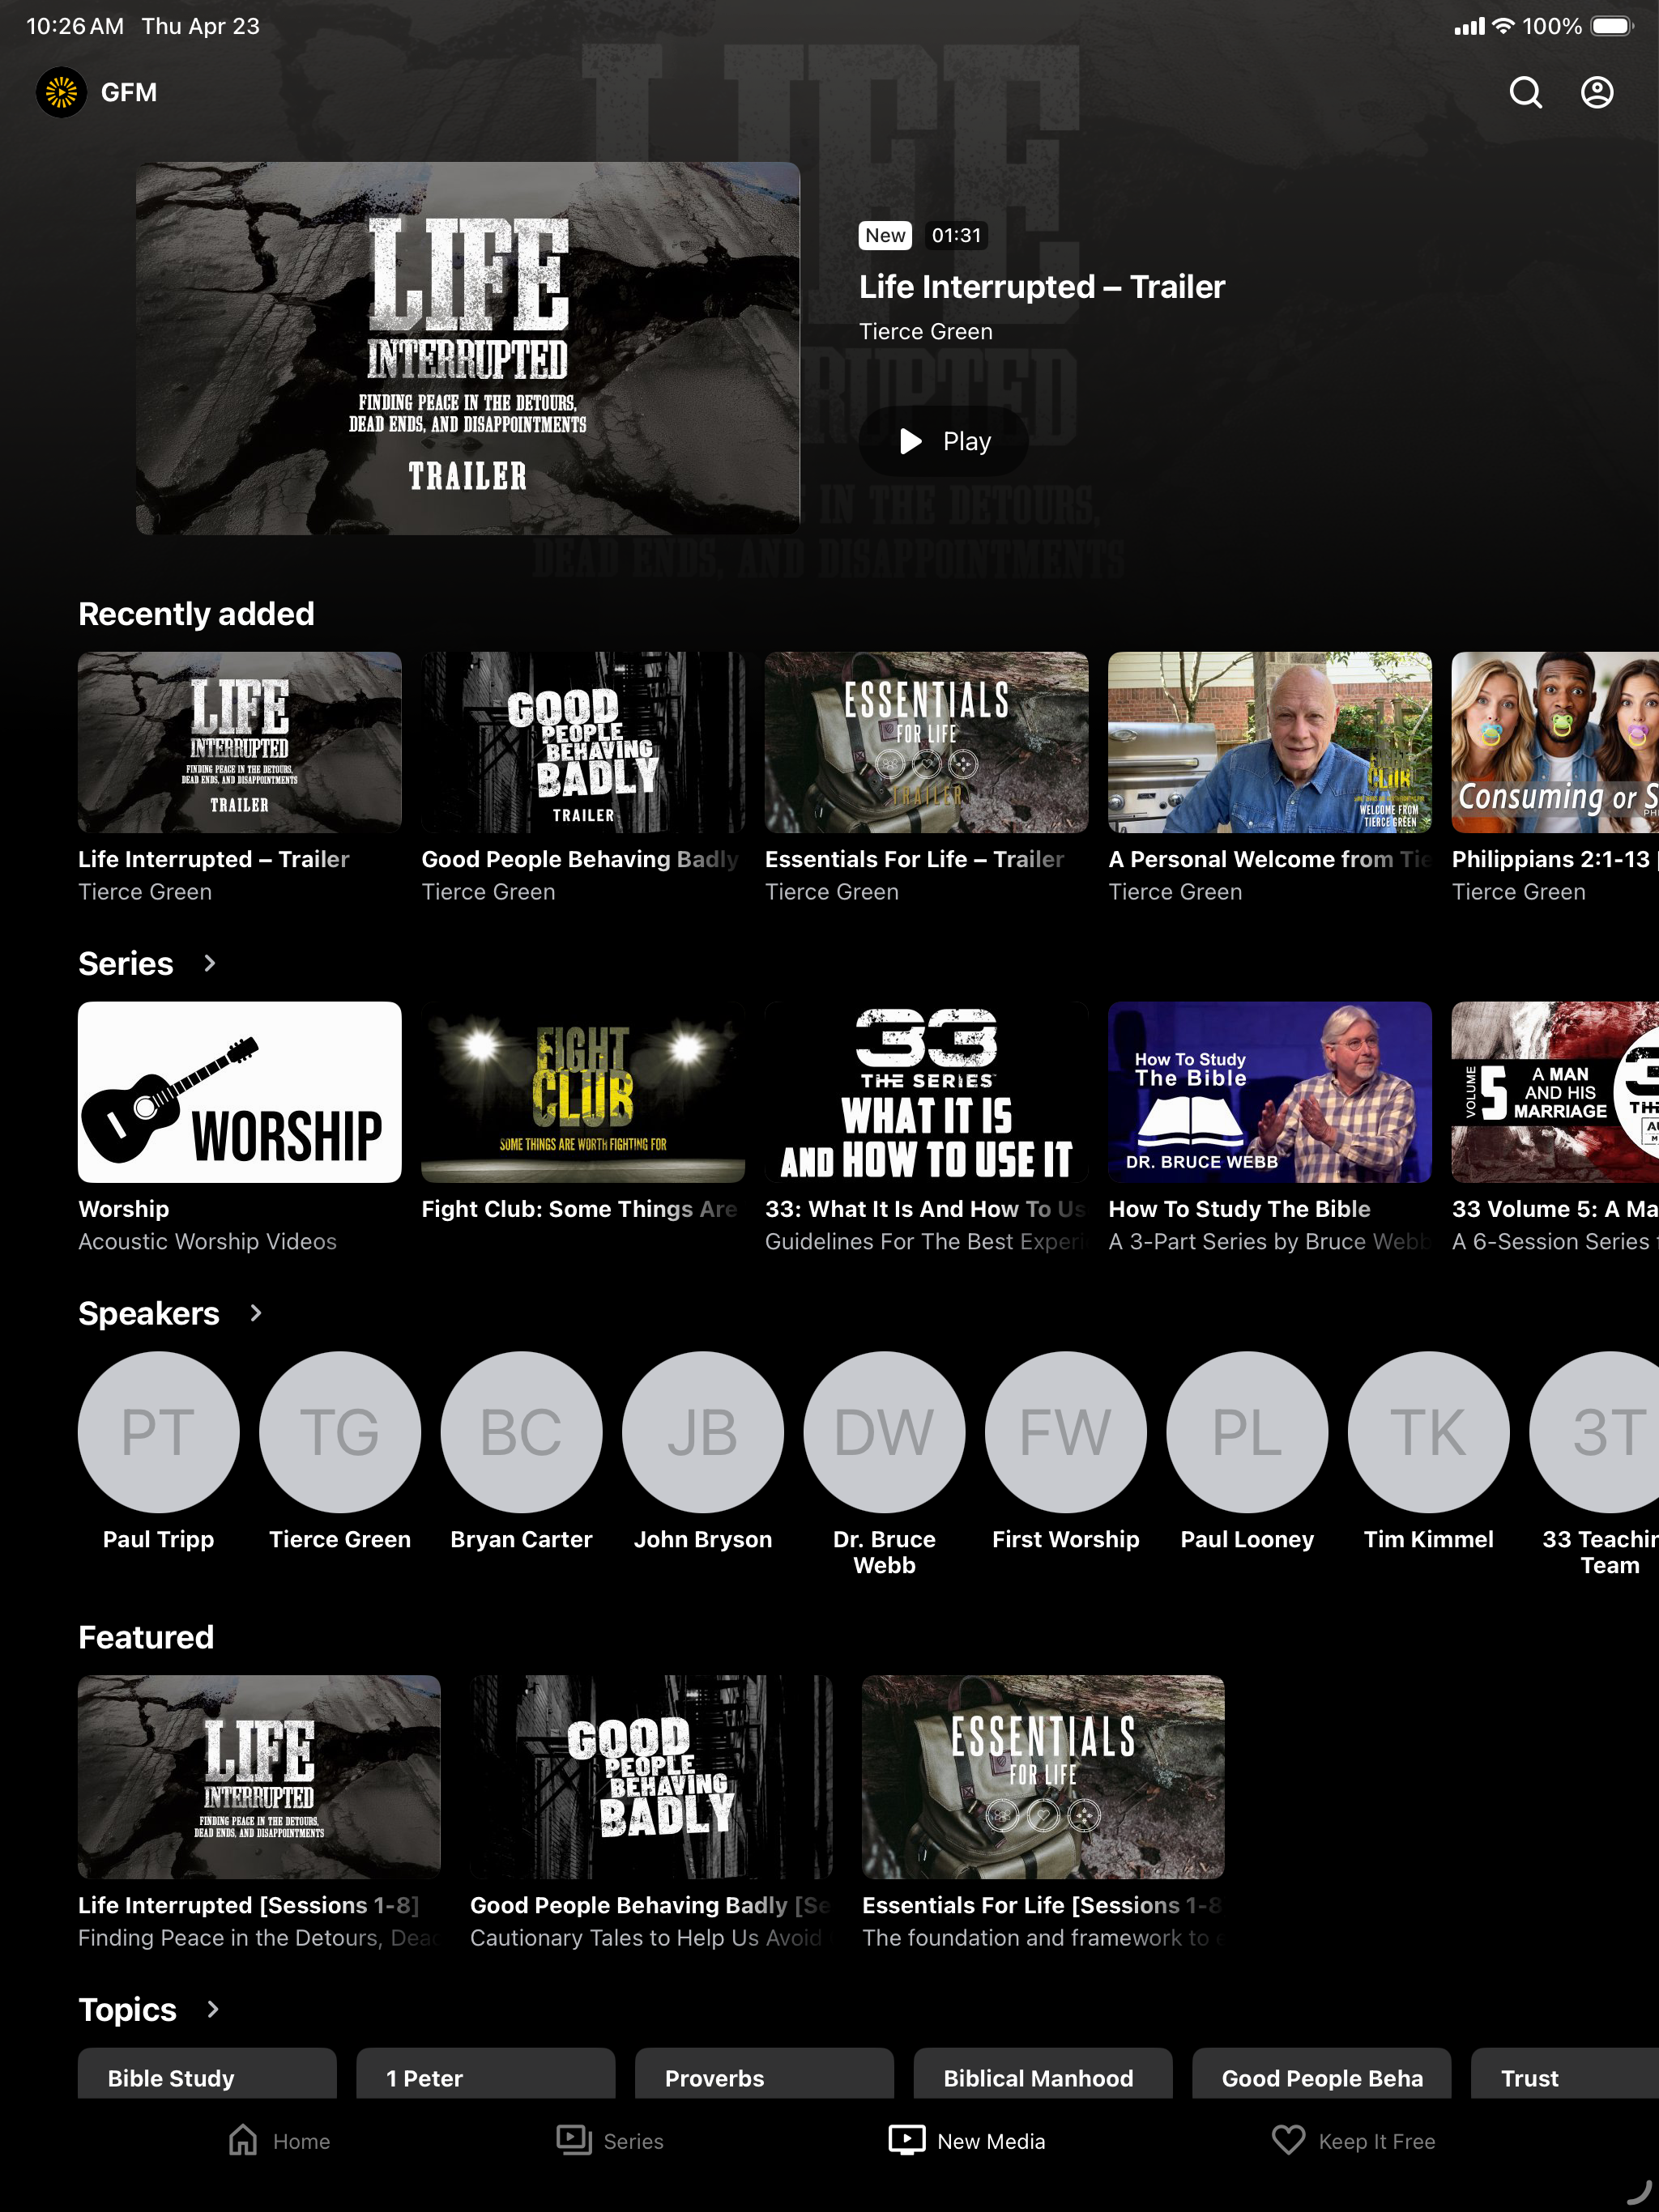The image size is (1659, 2212).
Task: Open the Keep It Free tab
Action: (1353, 2141)
